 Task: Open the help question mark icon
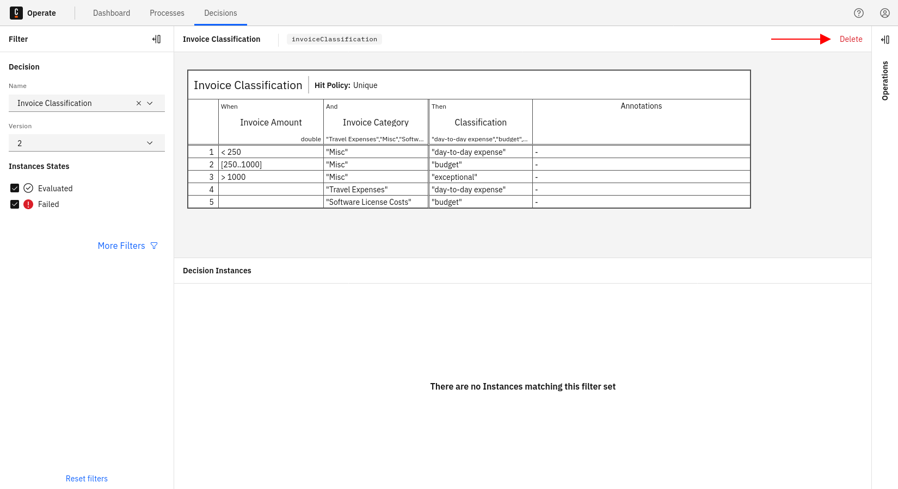(859, 13)
